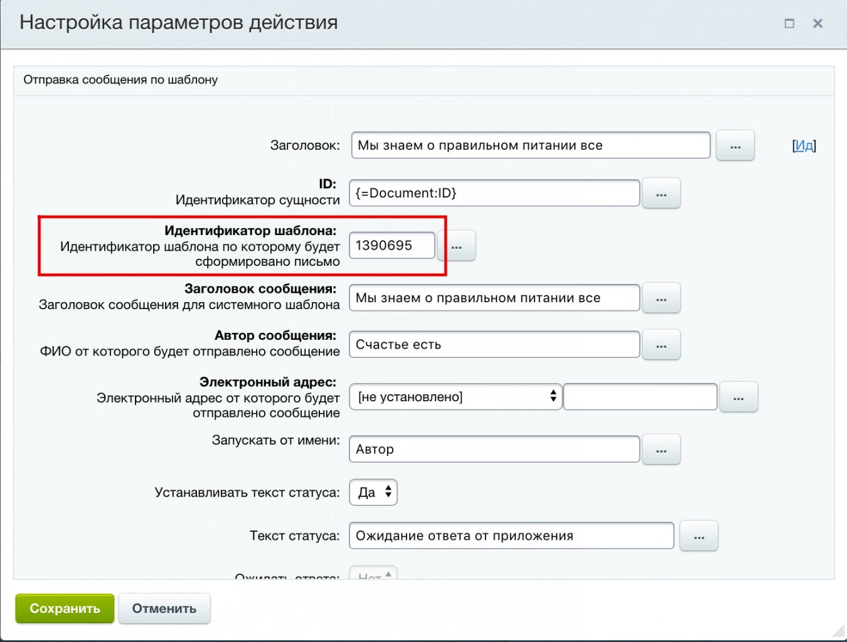Open the Ожидать ответа dropdown showing Нет
This screenshot has width=847, height=642.
(375, 574)
